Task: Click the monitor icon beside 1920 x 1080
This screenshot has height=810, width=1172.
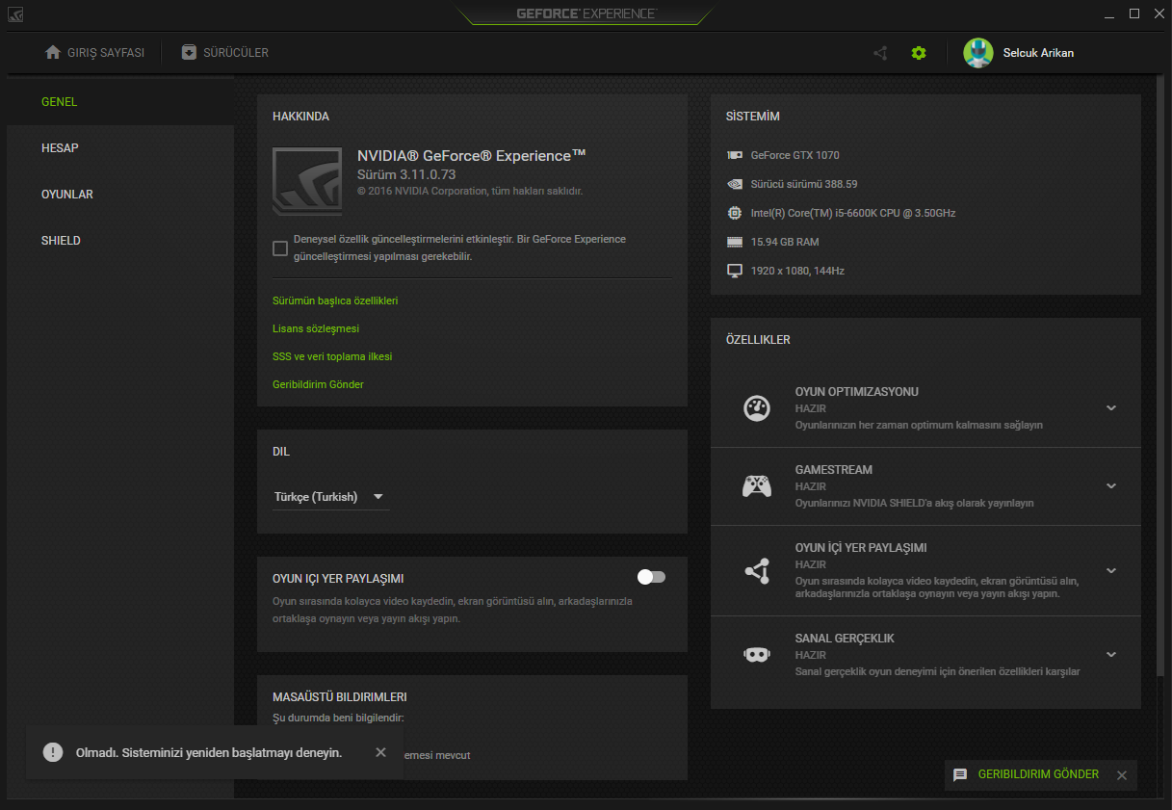Action: (x=735, y=271)
